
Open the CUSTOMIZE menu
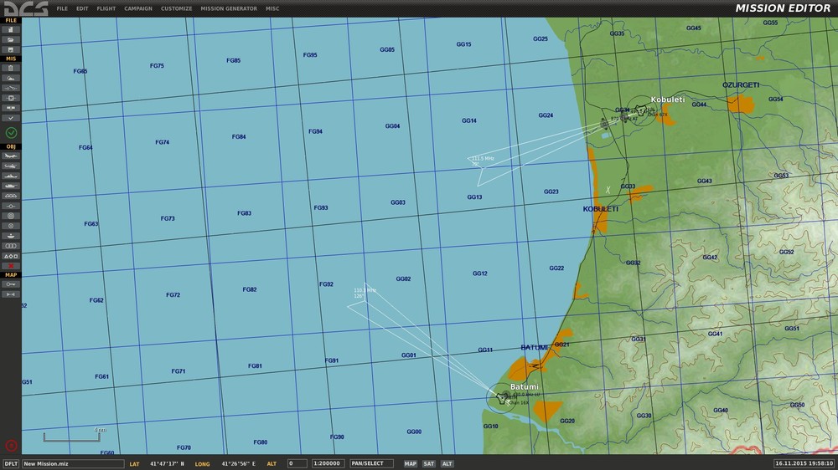click(176, 8)
